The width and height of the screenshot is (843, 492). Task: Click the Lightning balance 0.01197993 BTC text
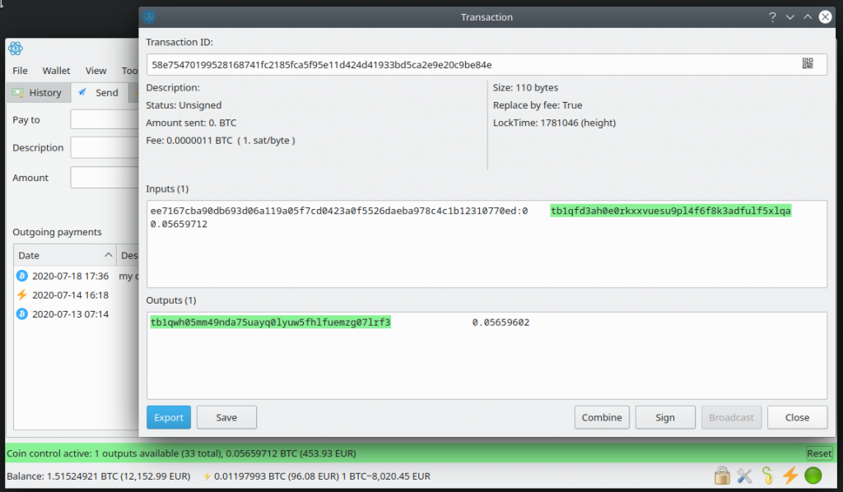coord(277,476)
